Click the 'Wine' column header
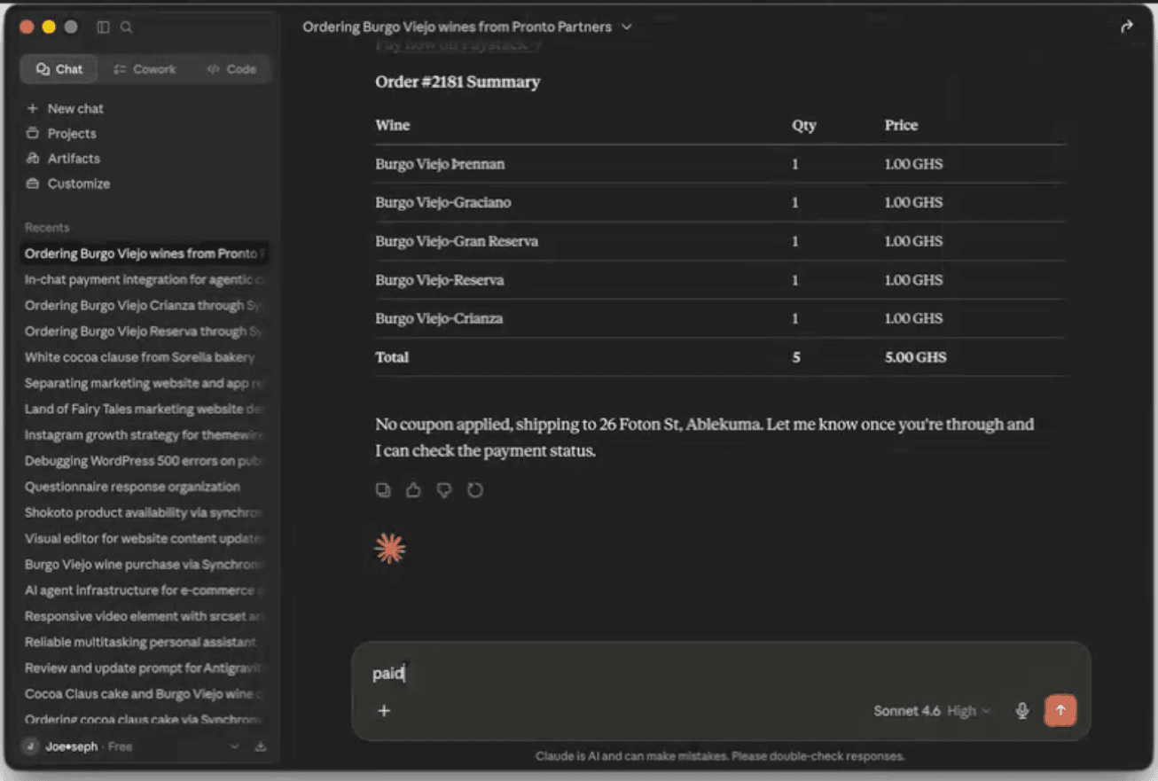The height and width of the screenshot is (781, 1158). coord(393,125)
